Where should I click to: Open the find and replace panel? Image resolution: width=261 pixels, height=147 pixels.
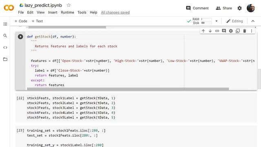pos(5,36)
